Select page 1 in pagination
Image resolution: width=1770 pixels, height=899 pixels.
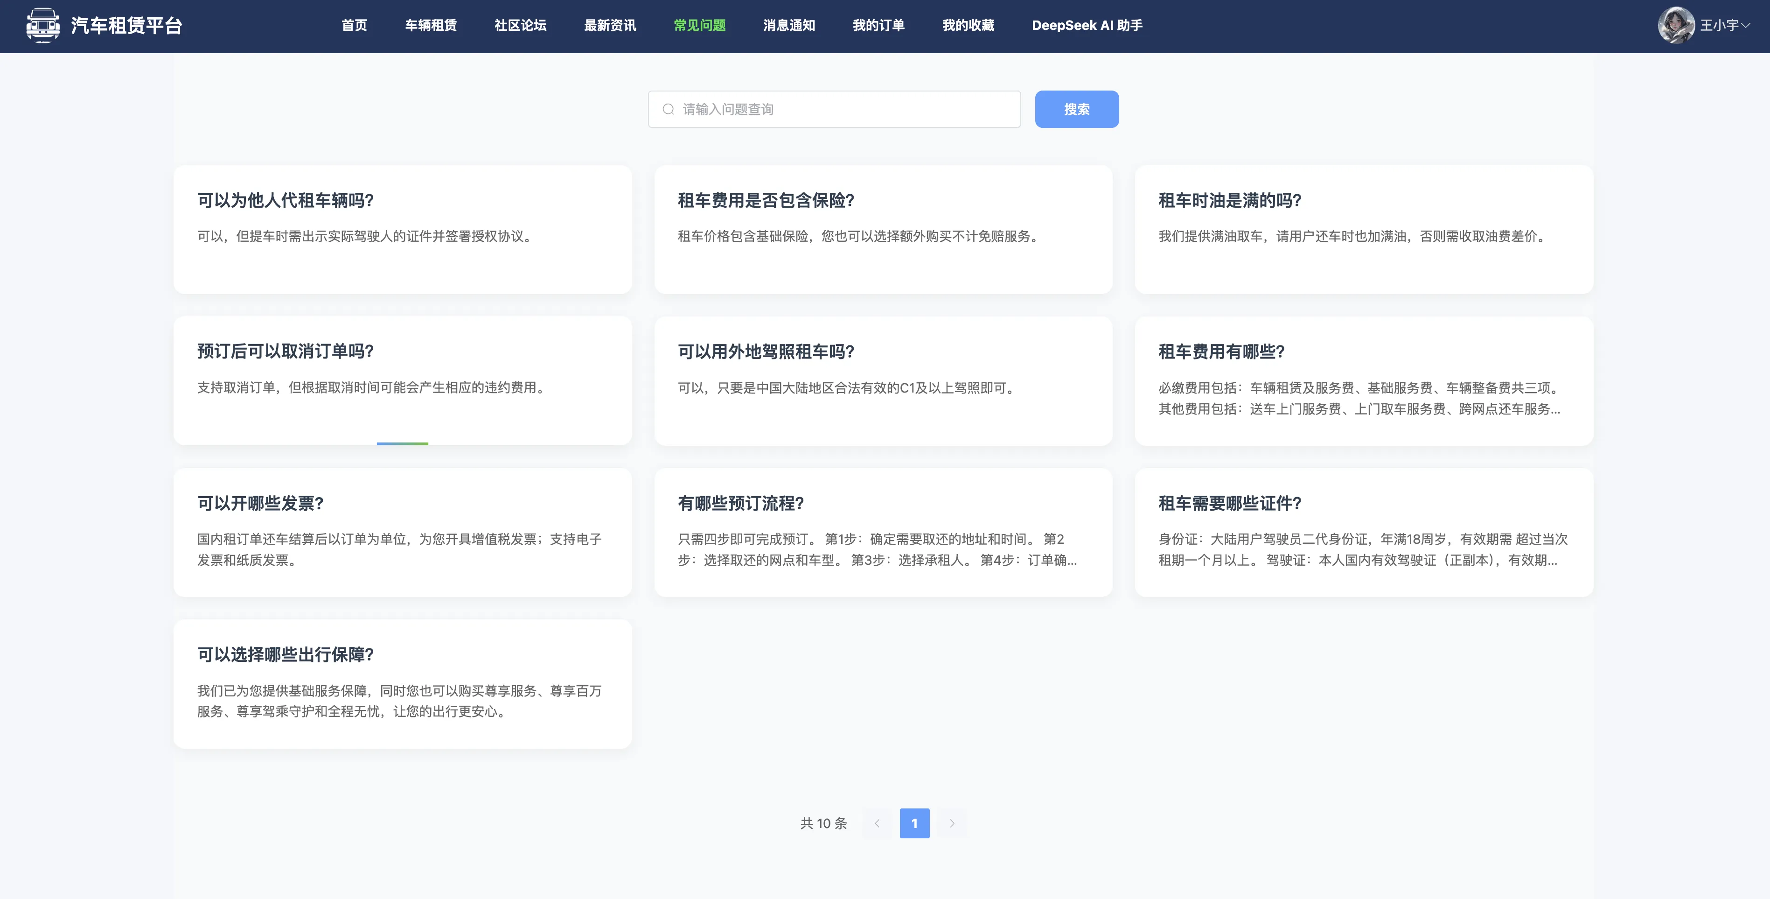coord(914,823)
